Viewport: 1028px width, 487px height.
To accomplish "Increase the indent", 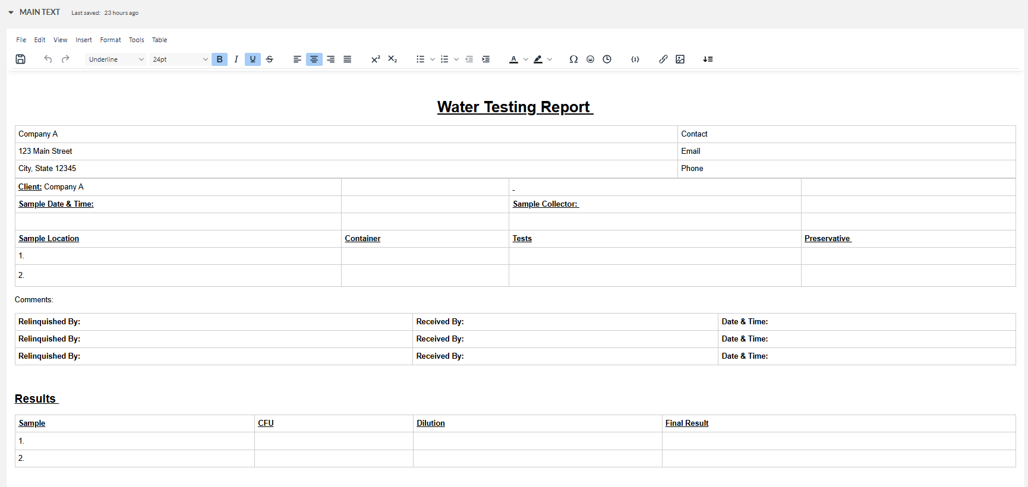I will pyautogui.click(x=485, y=59).
